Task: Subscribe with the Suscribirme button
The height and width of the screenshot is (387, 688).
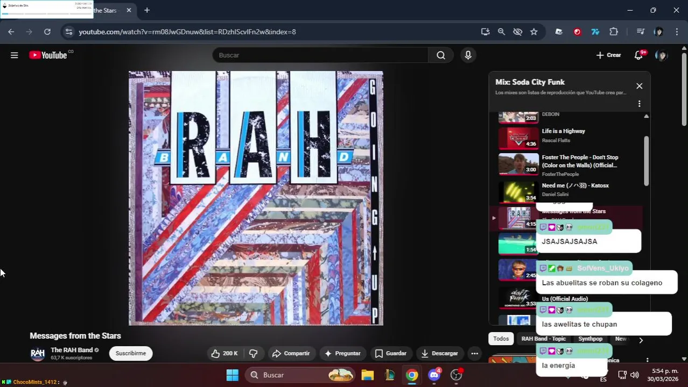Action: (131, 353)
